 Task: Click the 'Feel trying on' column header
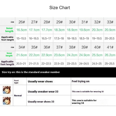point(81,81)
